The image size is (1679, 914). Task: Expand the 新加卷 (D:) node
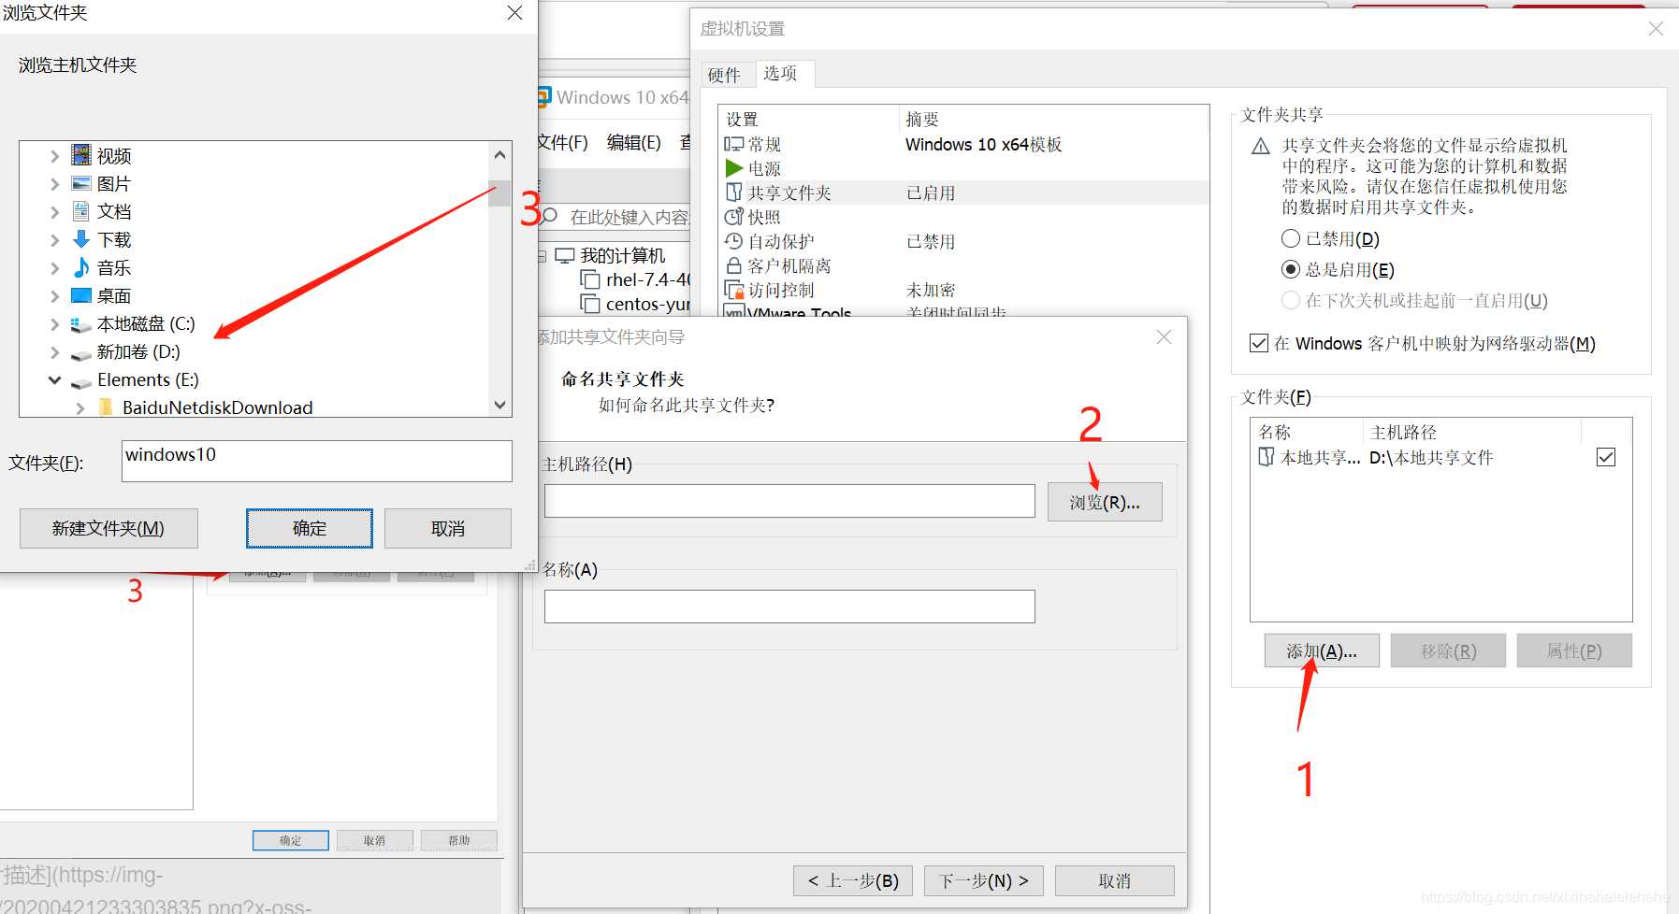pyautogui.click(x=54, y=352)
